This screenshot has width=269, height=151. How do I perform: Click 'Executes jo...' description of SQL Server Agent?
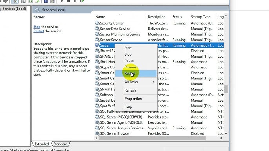point(158,122)
